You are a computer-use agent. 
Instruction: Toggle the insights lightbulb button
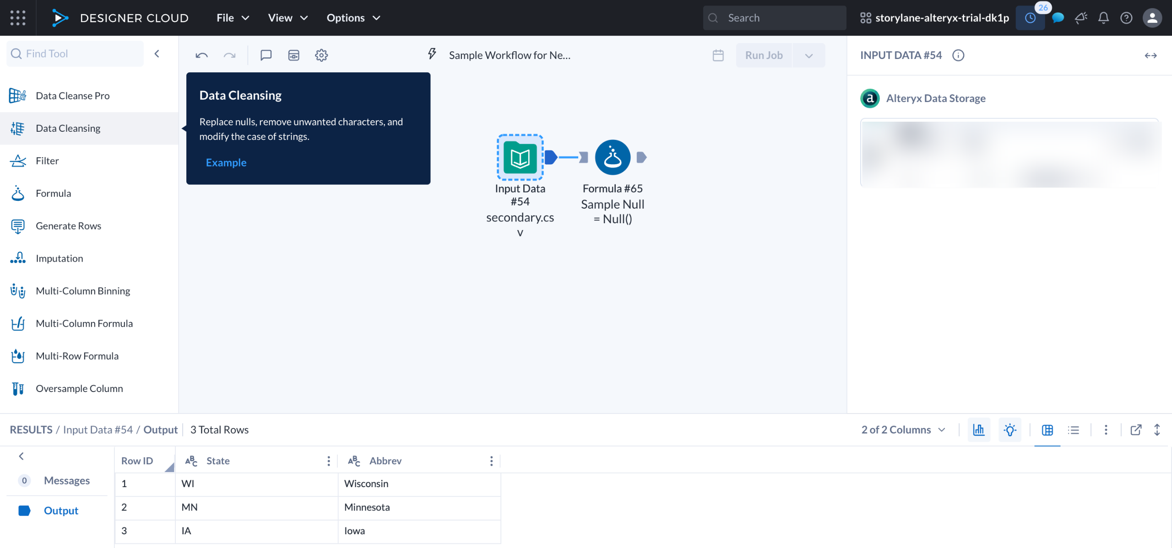1010,430
